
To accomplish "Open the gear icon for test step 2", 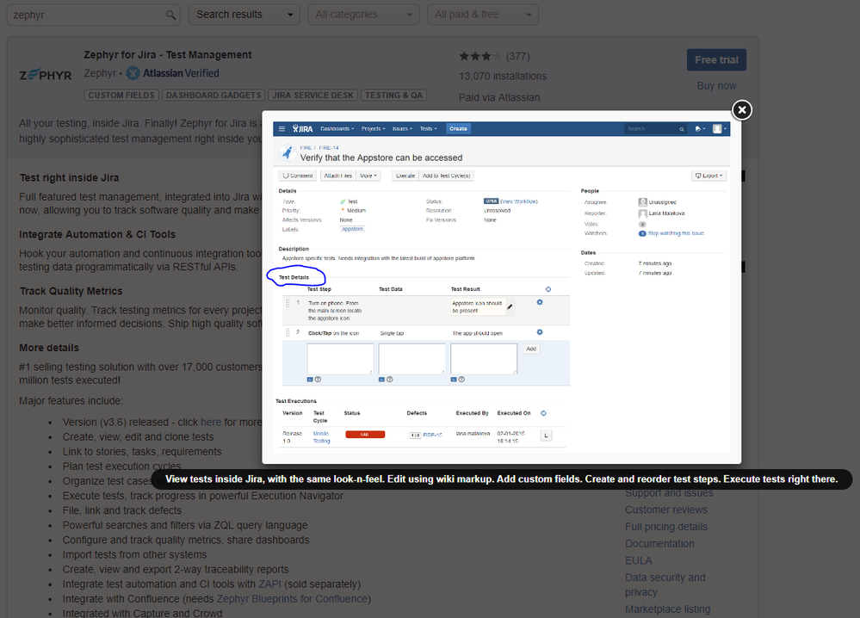I will tap(540, 331).
